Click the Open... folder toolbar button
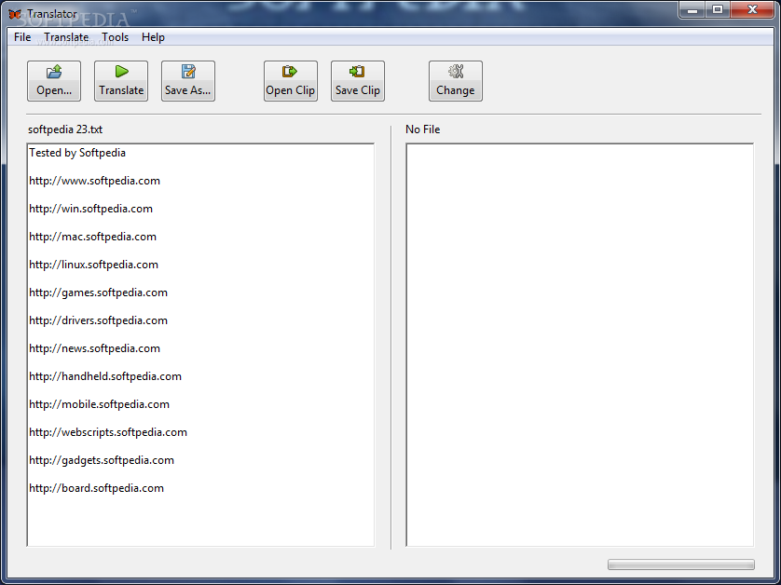The height and width of the screenshot is (585, 781). tap(54, 81)
